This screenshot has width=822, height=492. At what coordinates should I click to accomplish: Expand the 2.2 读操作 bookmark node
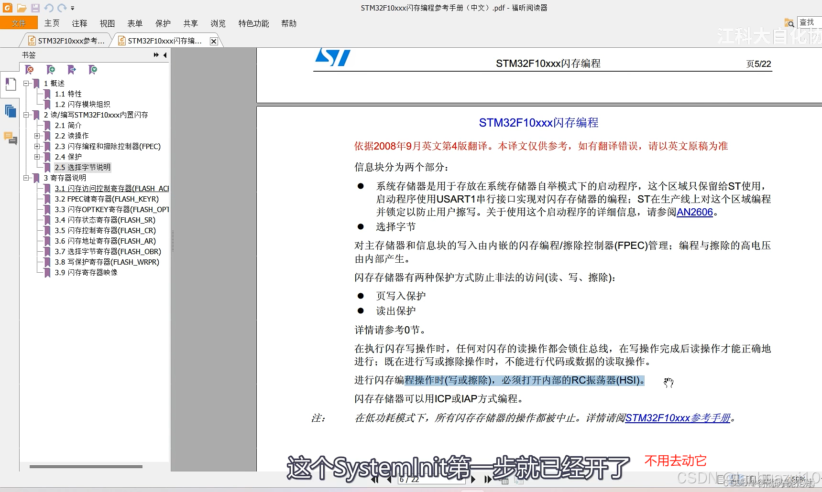point(37,136)
